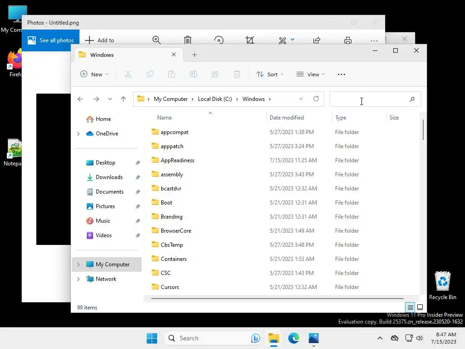The width and height of the screenshot is (465, 349).
Task: Select the Cursors folder
Action: point(170,287)
